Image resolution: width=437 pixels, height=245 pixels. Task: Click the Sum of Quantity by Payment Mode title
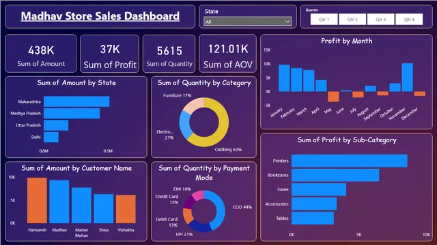point(204,173)
